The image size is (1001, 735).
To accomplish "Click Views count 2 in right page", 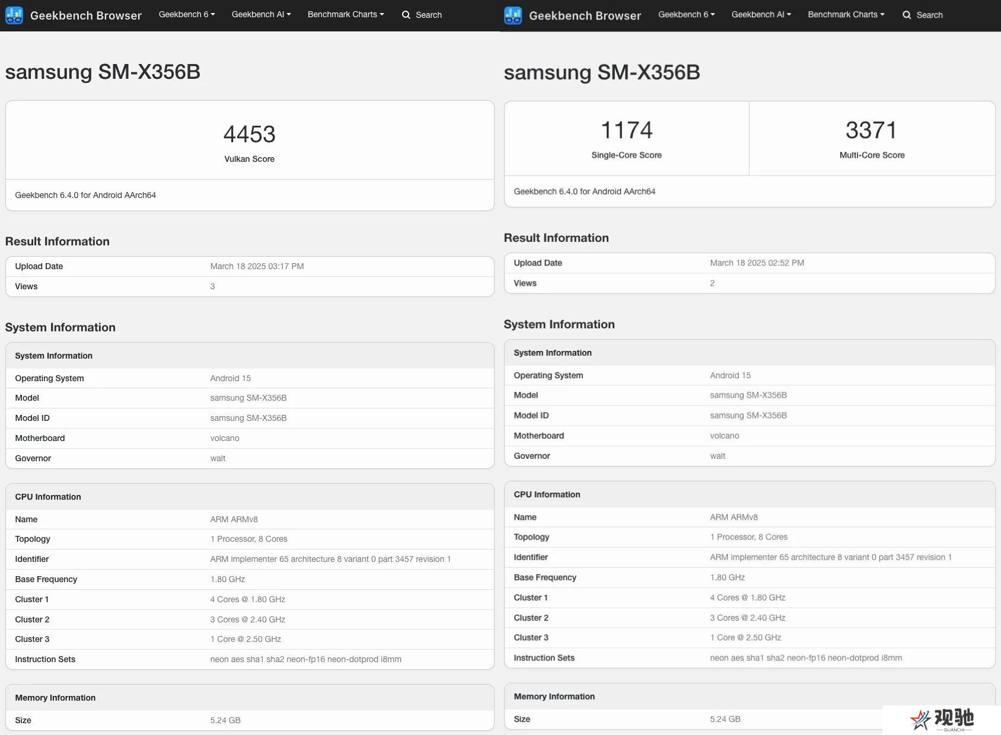I will click(712, 283).
